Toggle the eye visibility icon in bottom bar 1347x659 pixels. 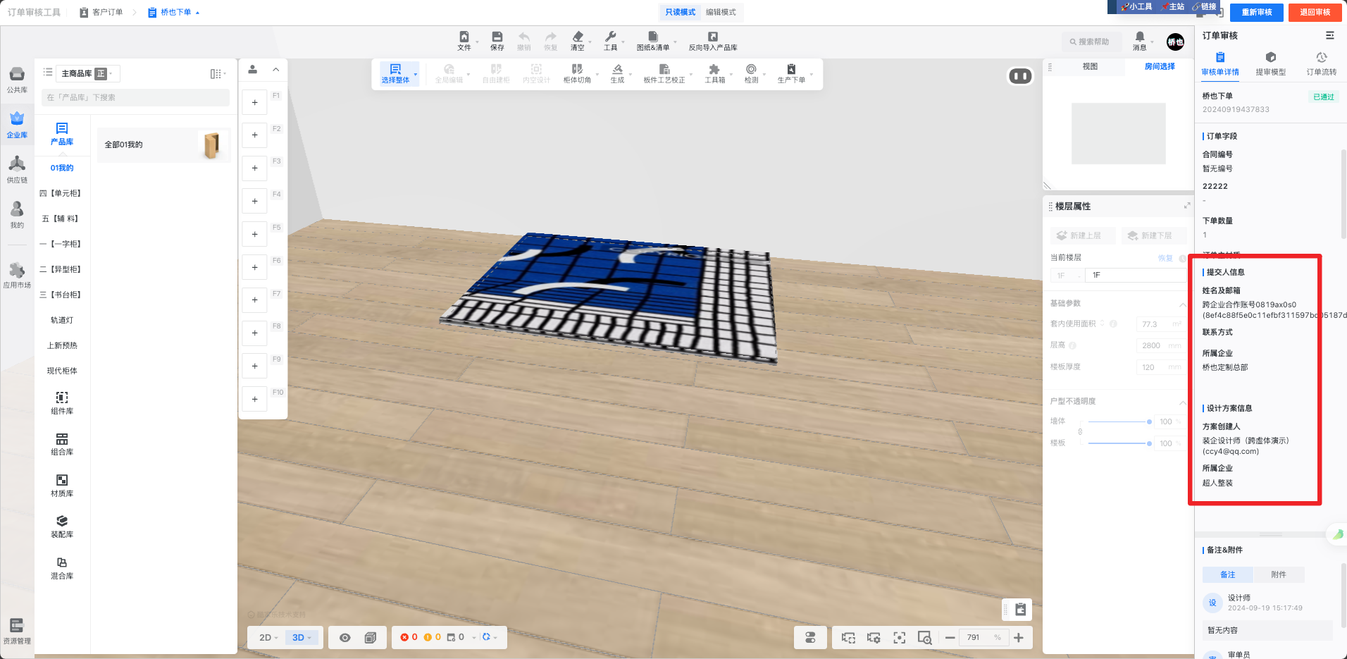click(x=344, y=637)
